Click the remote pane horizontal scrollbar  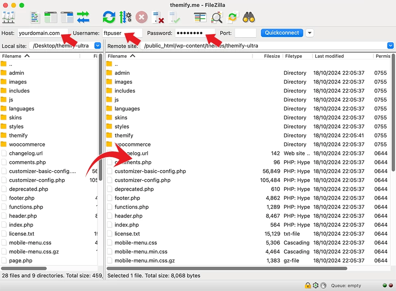click(x=227, y=268)
